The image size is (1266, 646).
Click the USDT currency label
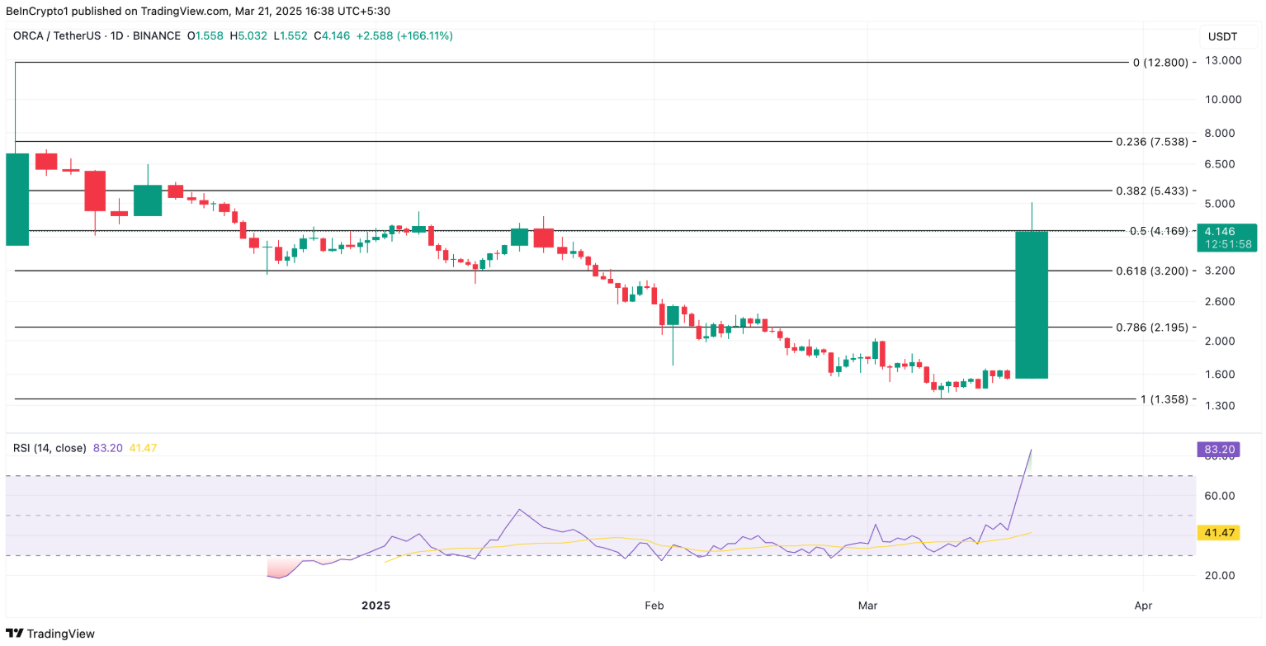1223,36
